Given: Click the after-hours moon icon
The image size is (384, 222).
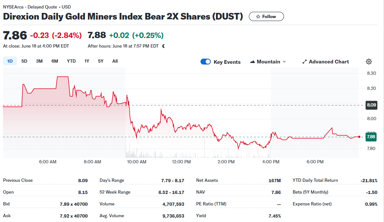Looking at the screenshot, I should pos(164,46).
